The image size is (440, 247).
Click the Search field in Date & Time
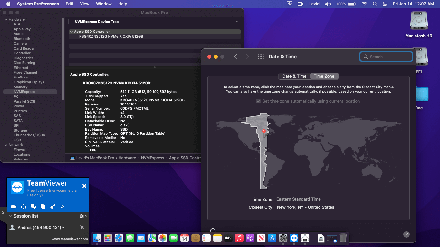(x=386, y=57)
